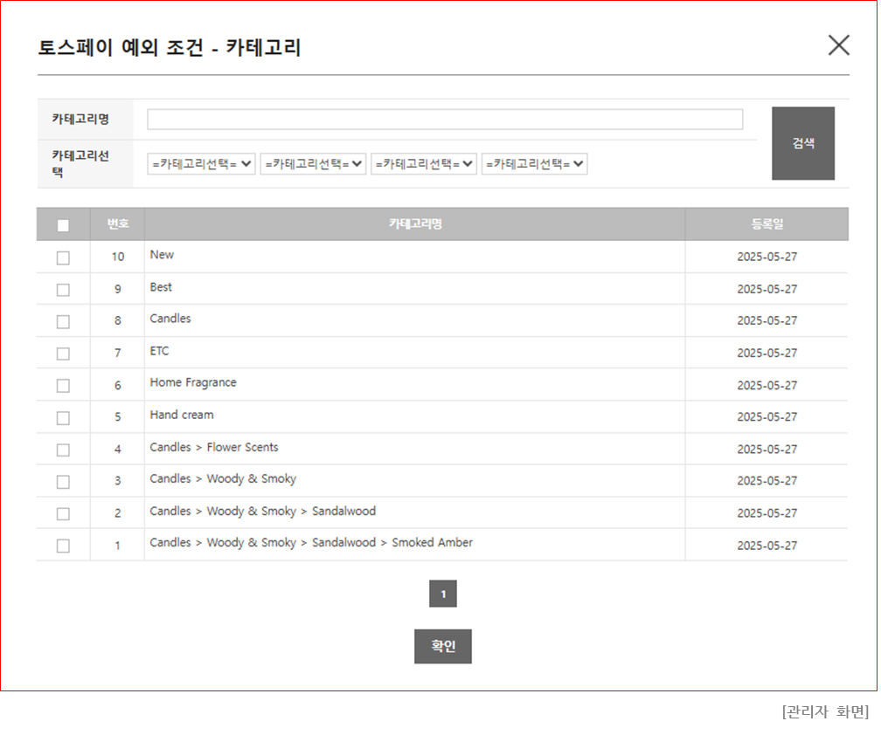Open the third 카테고리선택 dropdown
The height and width of the screenshot is (735, 881).
pos(424,164)
